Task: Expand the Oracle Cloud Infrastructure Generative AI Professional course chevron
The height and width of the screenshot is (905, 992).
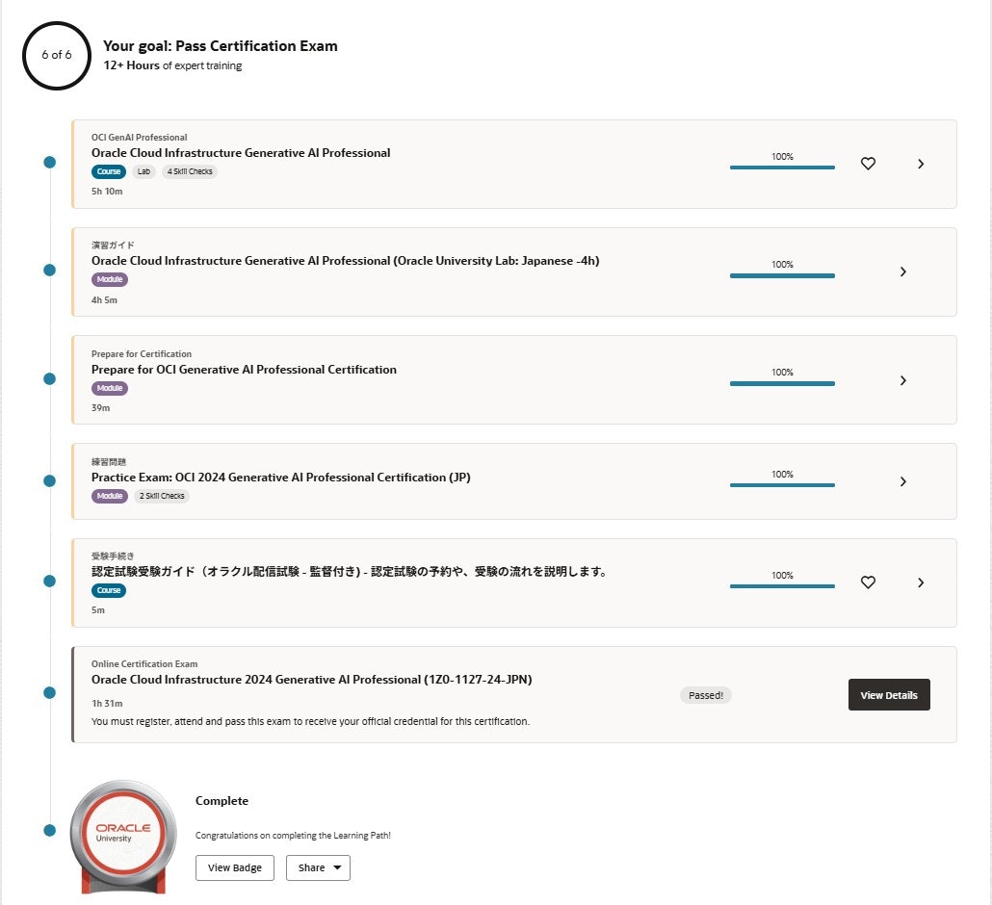Action: 921,164
